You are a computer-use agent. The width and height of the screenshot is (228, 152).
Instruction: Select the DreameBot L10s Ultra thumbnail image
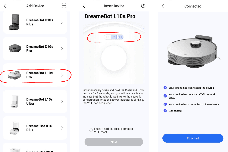point(14,101)
